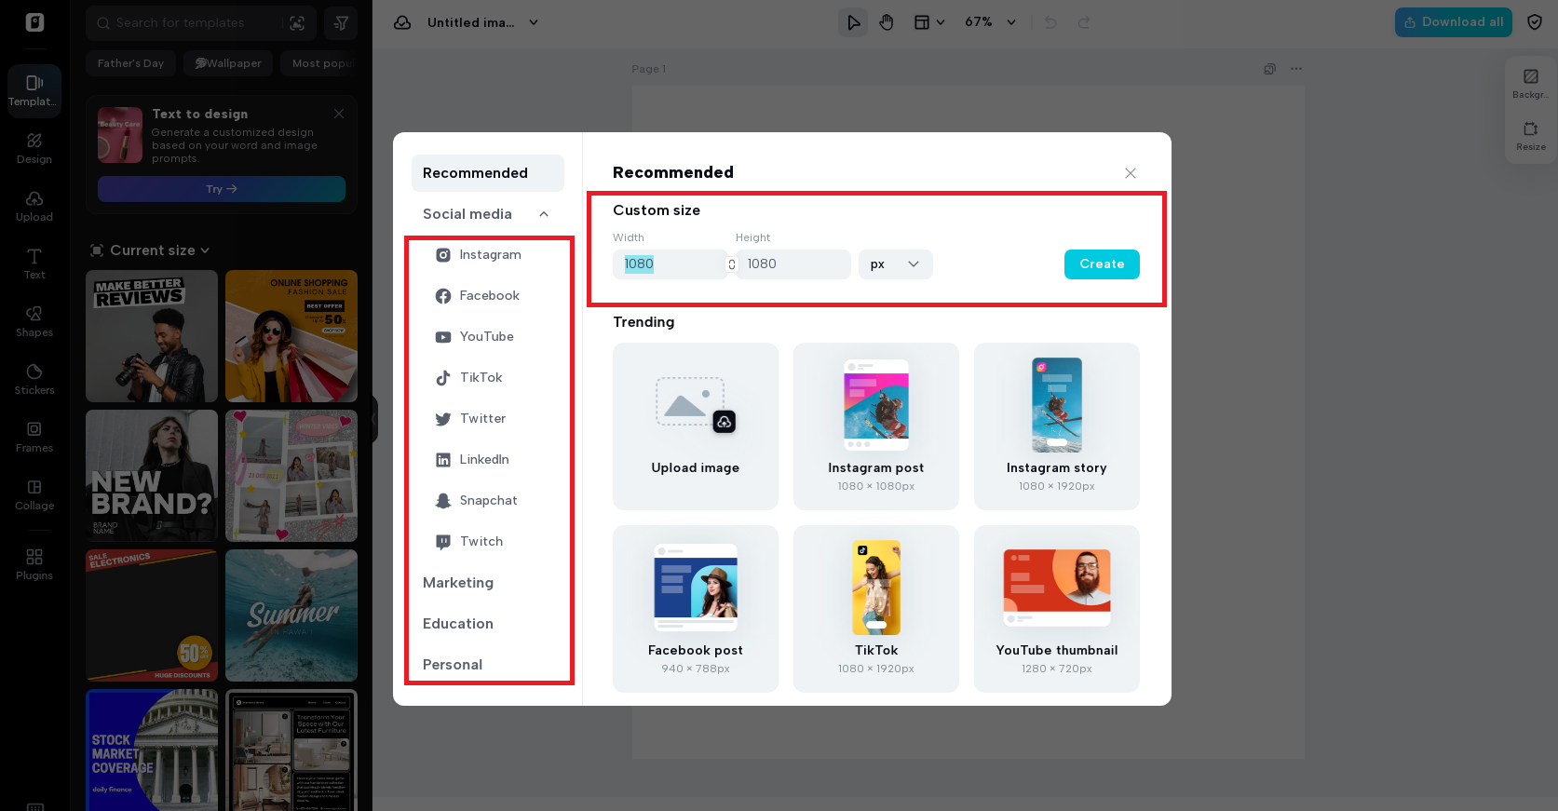Select the Upload image card
The width and height of the screenshot is (1558, 811).
coord(696,426)
